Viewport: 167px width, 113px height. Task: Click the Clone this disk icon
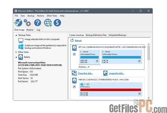[x=74, y=73]
